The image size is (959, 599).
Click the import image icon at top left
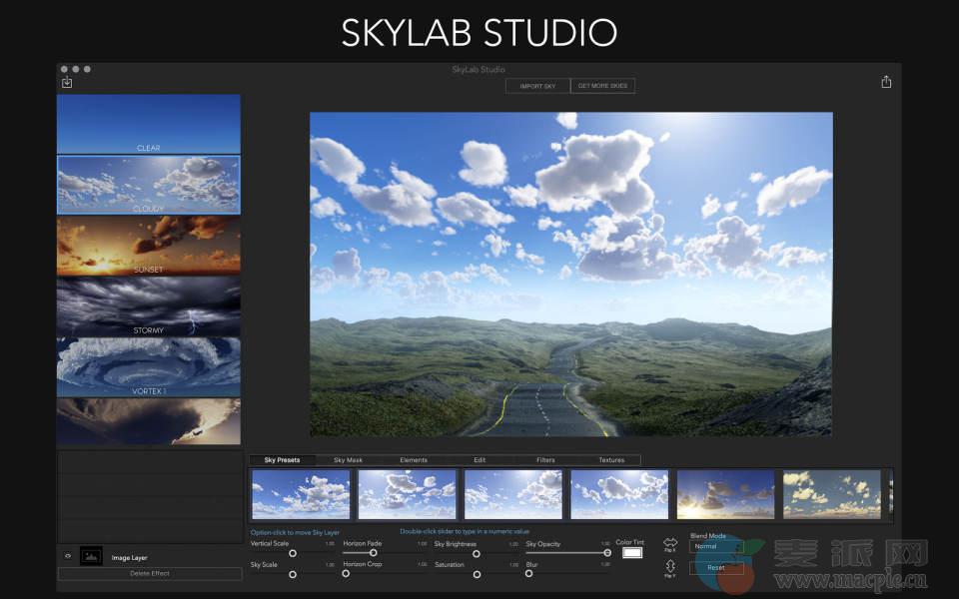tap(67, 82)
